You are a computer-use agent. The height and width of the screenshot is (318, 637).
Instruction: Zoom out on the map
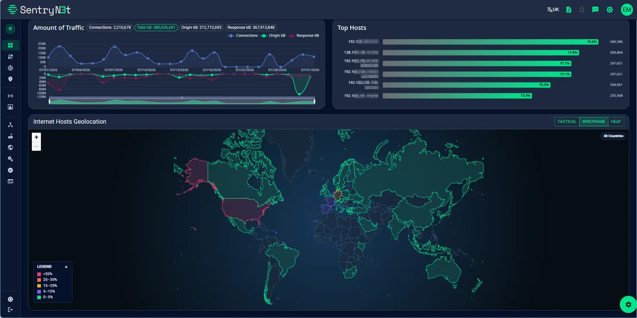coord(36,146)
